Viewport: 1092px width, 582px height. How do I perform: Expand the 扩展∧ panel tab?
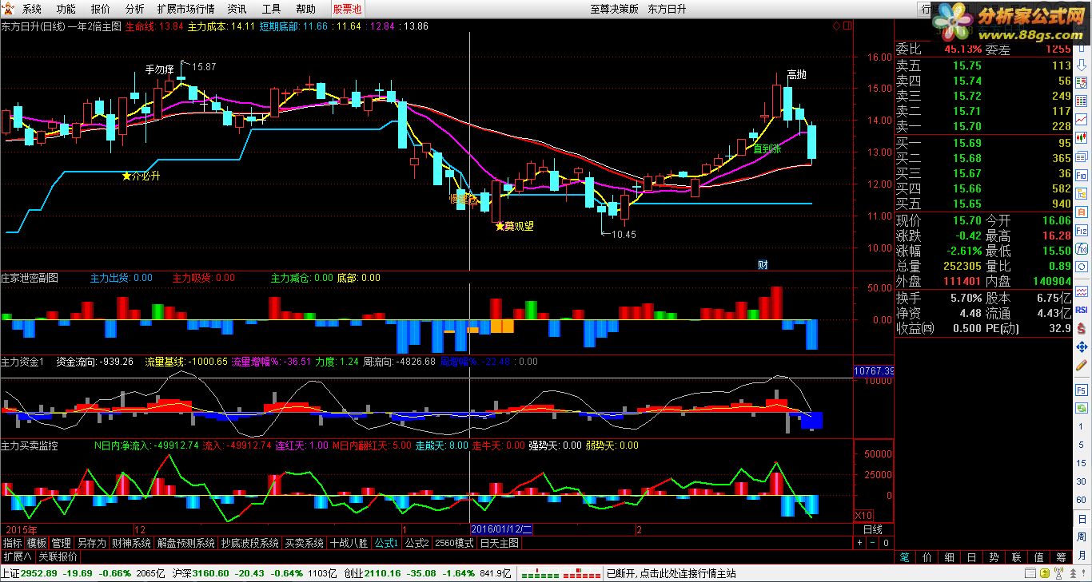[17, 556]
